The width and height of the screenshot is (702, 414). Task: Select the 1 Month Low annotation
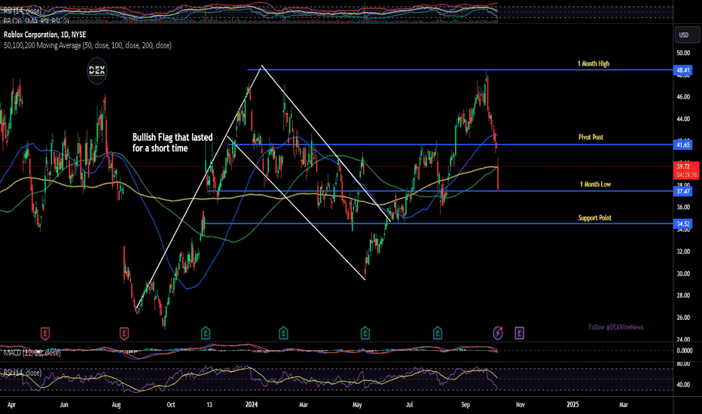(x=595, y=184)
